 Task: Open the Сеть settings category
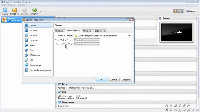point(38,50)
